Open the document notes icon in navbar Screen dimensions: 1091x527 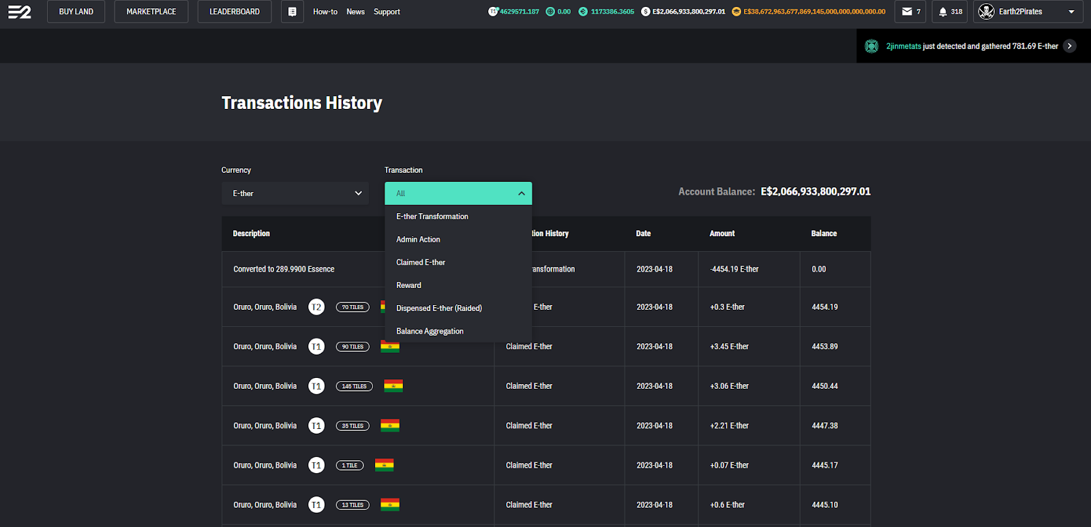[x=292, y=12]
